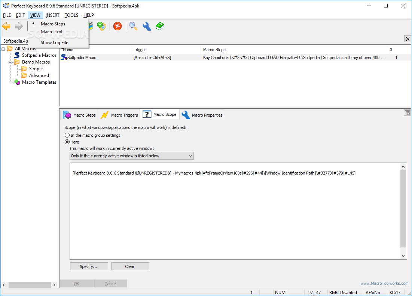Screen dimensions: 412x296
Task: Click the tree panel scroll right arrow
Action: coord(54,285)
